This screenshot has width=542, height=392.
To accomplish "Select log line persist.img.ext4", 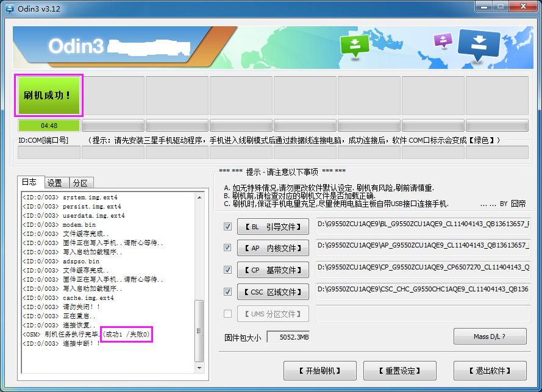I will (72, 207).
